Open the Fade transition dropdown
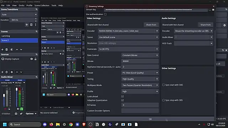228x128 pixels. (x=19, y=15)
